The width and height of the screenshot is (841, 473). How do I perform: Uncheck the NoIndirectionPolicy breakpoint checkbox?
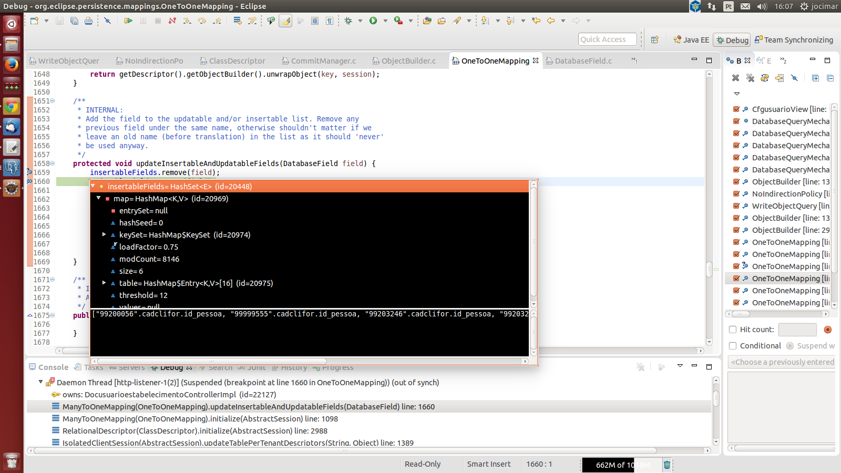pyautogui.click(x=736, y=194)
